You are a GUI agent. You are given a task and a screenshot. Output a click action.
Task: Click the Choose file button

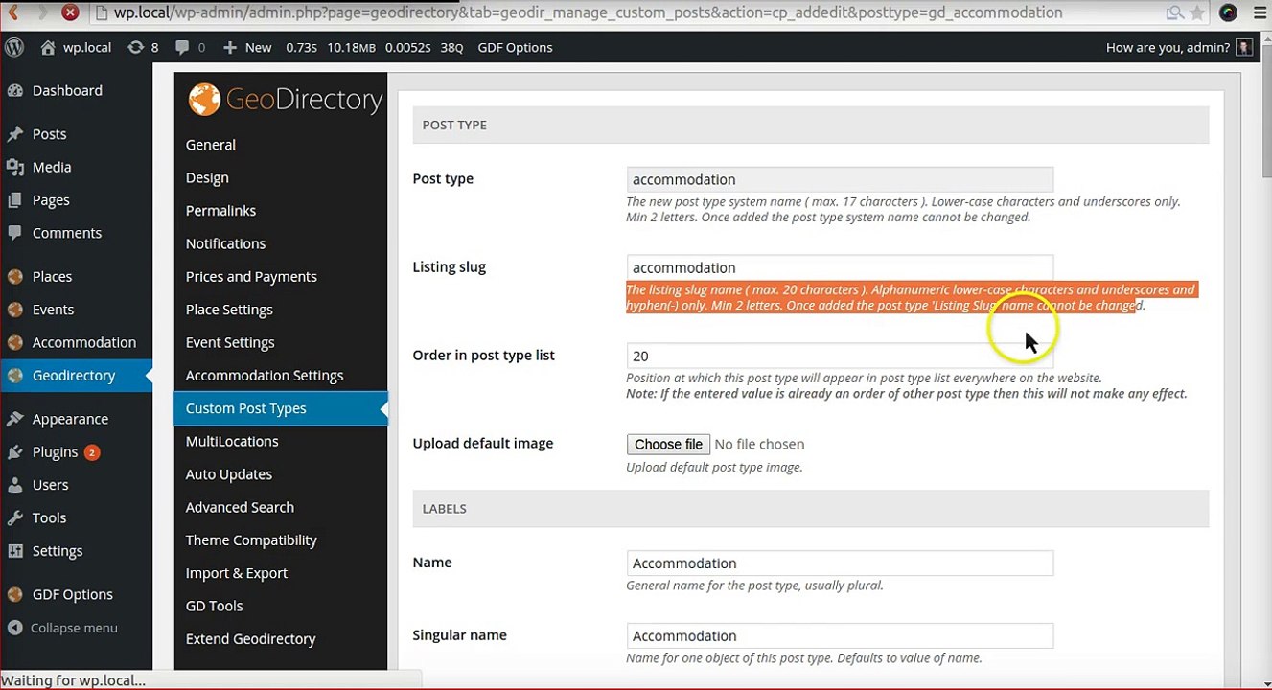668,444
